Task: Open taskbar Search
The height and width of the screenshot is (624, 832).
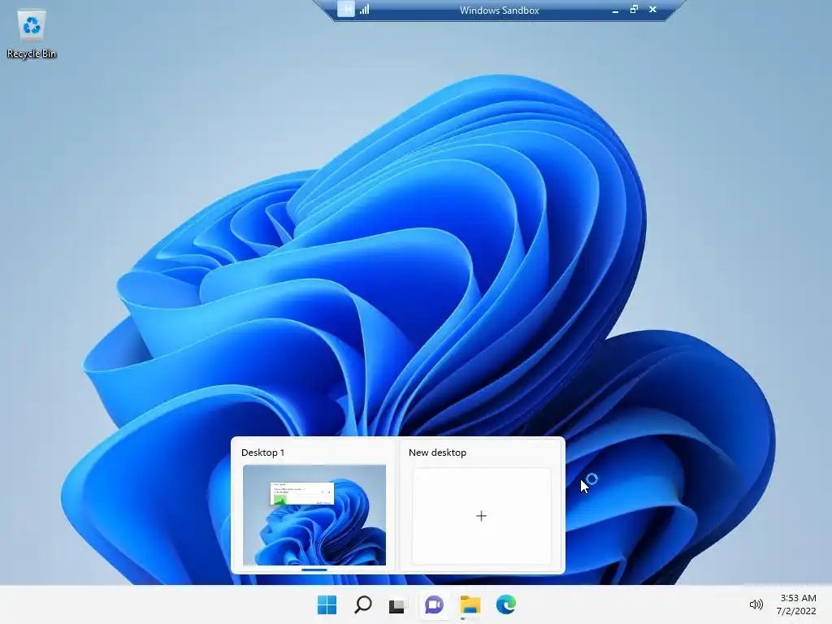Action: pos(363,604)
